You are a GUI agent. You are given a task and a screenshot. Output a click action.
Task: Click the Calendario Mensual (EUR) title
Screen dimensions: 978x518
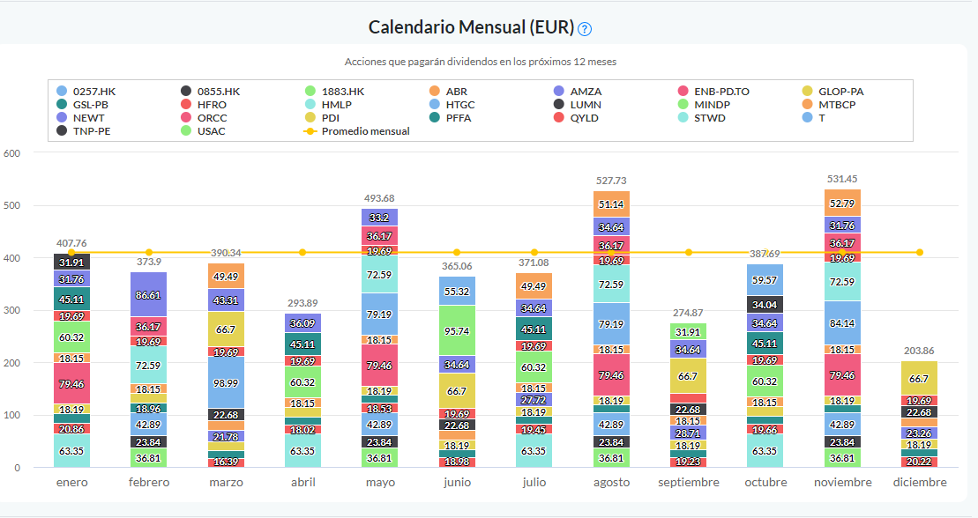point(471,27)
